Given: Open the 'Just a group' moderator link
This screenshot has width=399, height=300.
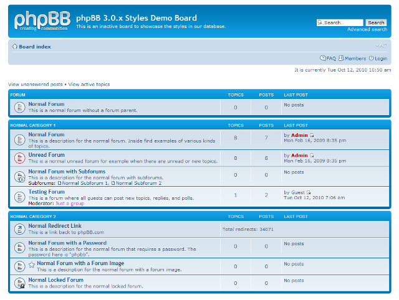Looking at the screenshot, I should pos(70,204).
